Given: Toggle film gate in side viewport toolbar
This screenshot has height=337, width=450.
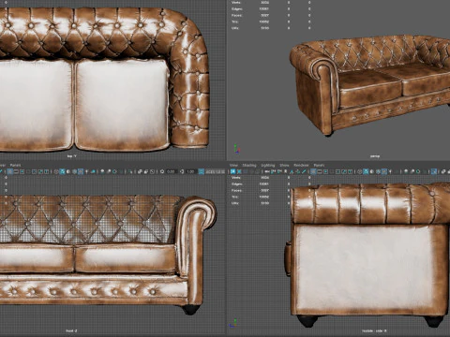Looking at the screenshot, I should [x=320, y=171].
